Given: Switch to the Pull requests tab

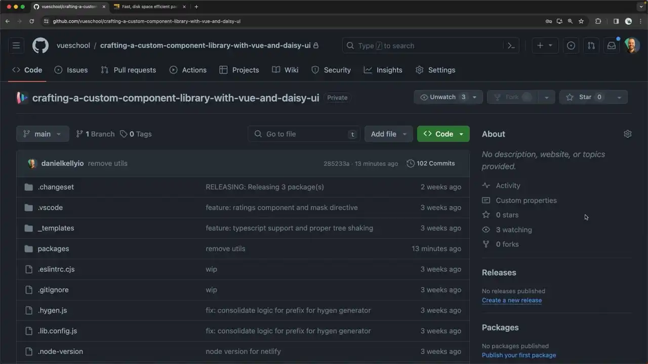Looking at the screenshot, I should pos(128,70).
